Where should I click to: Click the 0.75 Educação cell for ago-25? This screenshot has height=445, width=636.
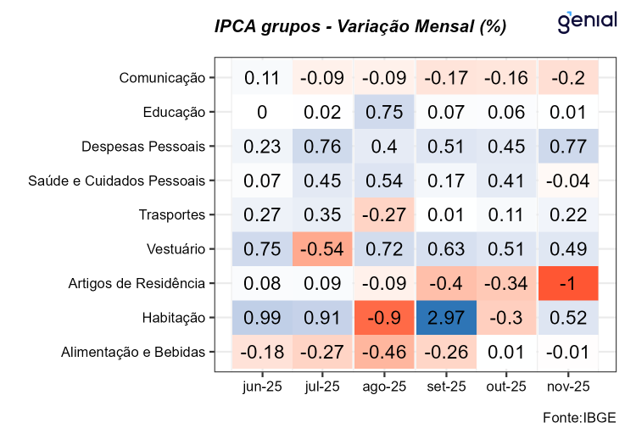pos(384,112)
